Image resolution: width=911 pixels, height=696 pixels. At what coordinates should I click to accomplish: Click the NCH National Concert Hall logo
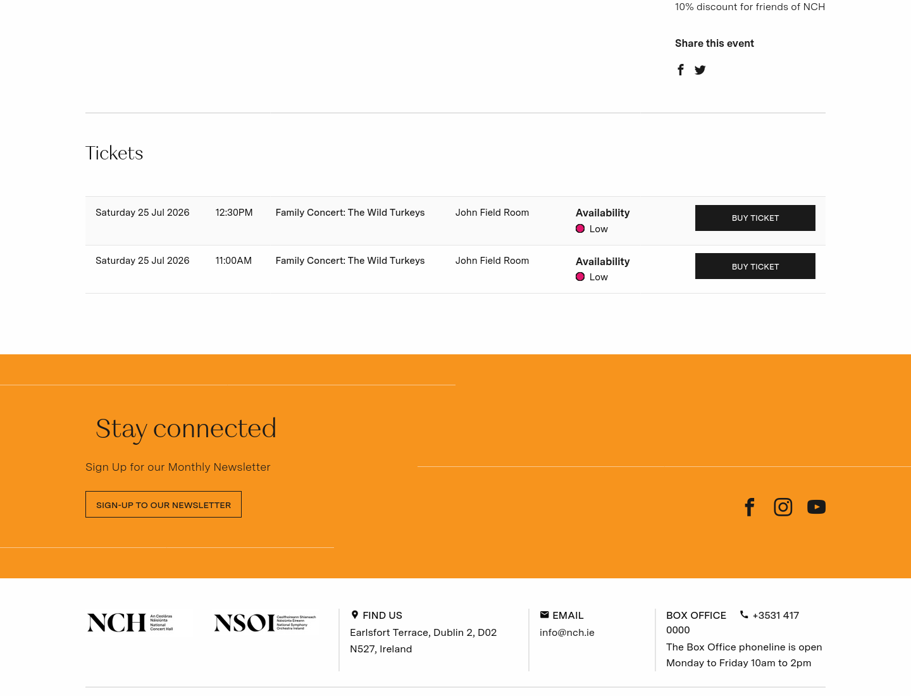(130, 623)
